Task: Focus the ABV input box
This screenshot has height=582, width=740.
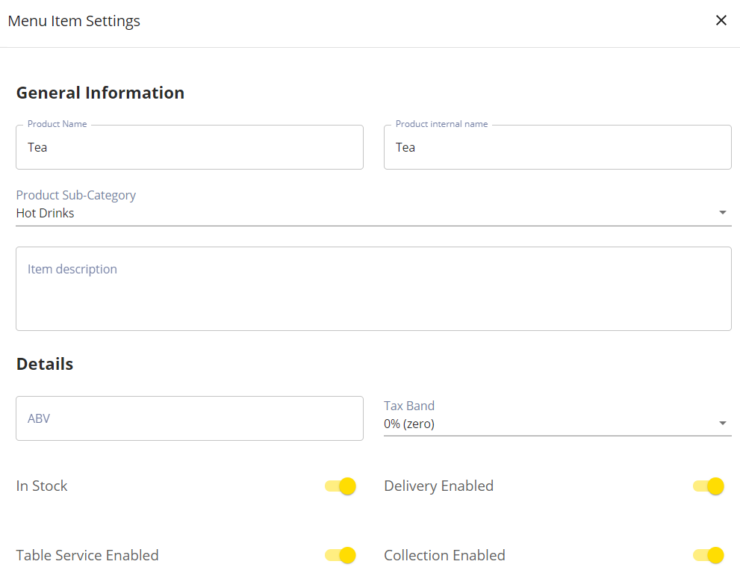Action: 189,418
